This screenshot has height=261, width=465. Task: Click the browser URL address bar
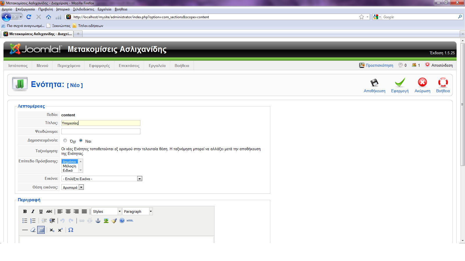215,17
